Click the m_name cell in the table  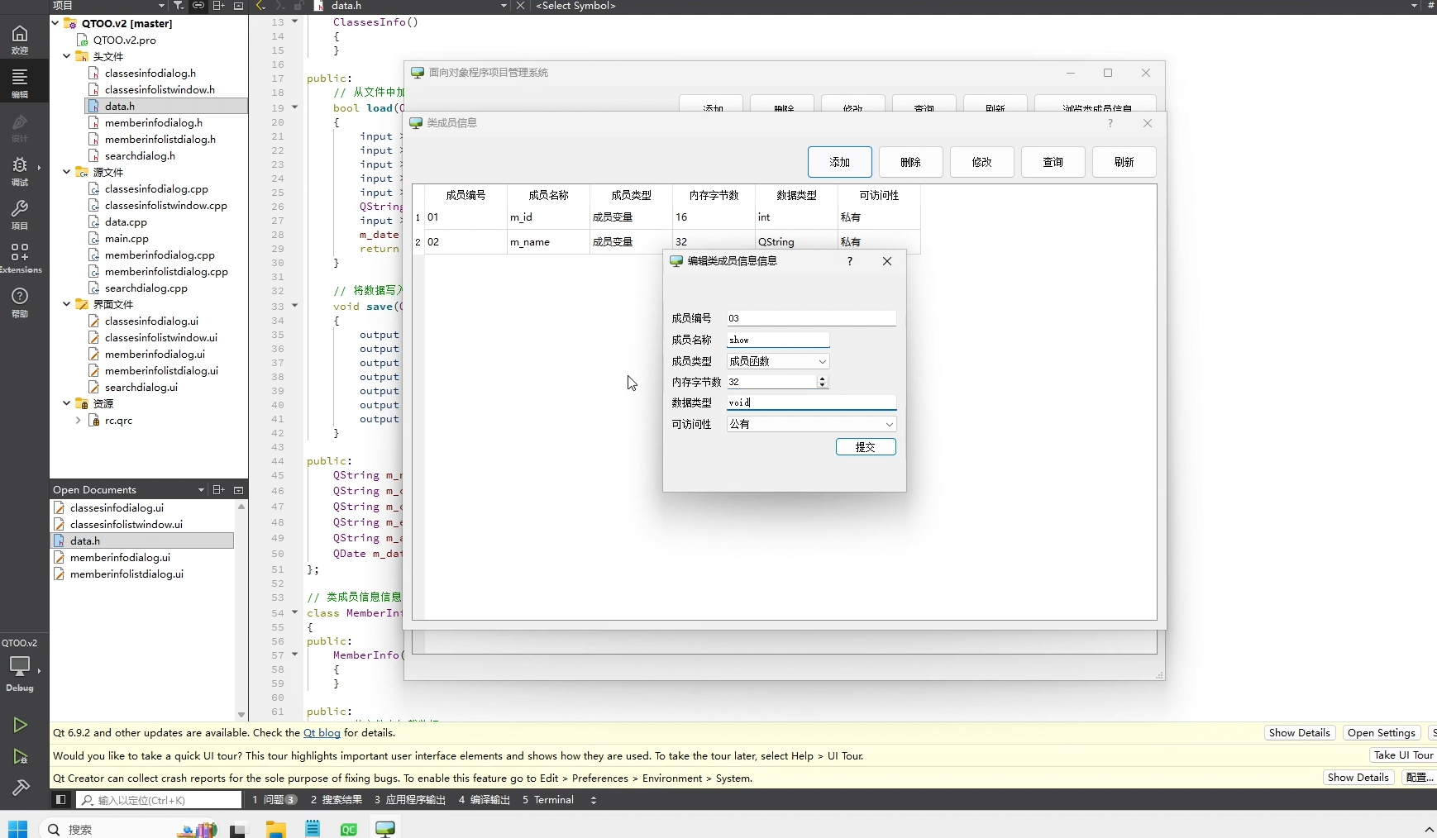pyautogui.click(x=548, y=242)
